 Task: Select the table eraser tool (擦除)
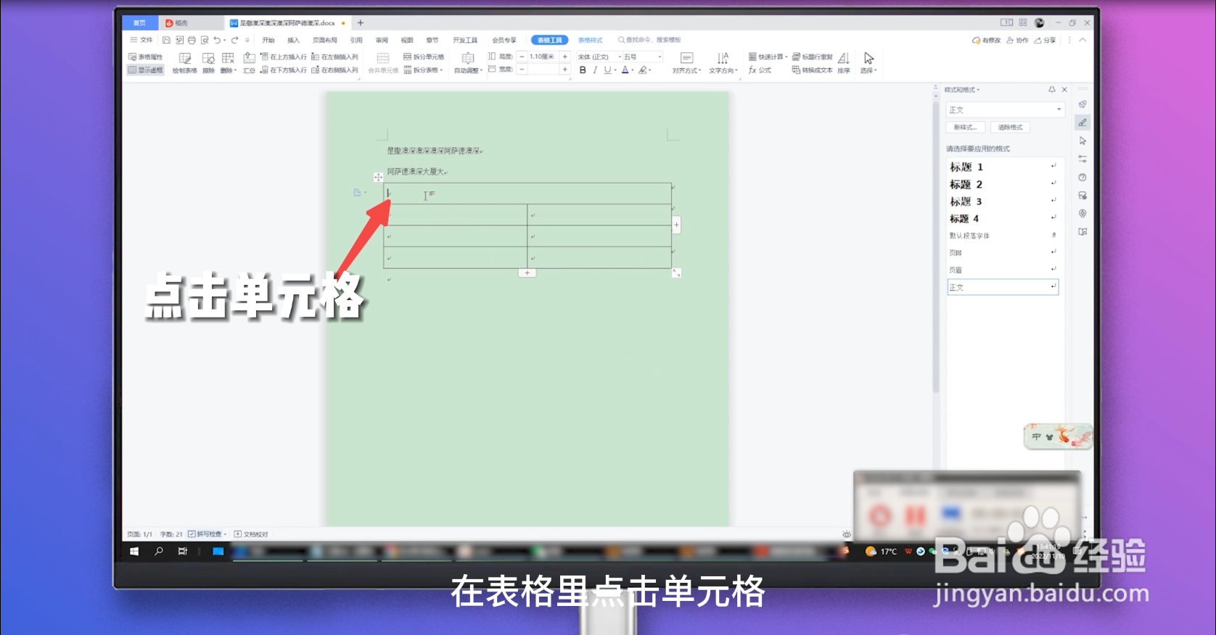point(209,63)
